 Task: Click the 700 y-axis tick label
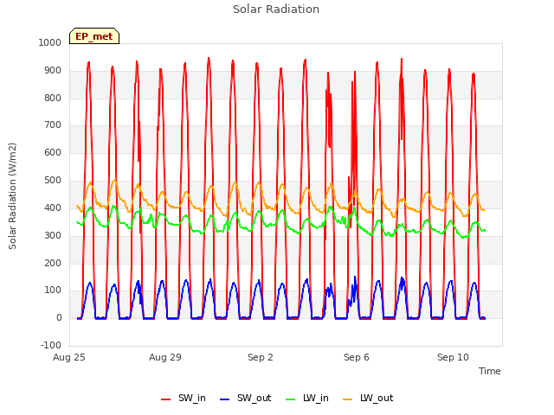tap(53, 124)
